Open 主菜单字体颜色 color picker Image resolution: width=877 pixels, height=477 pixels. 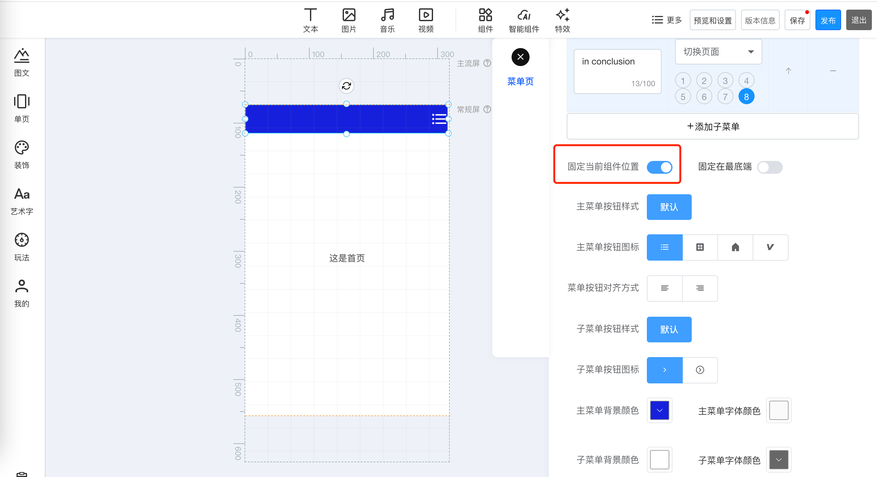[779, 410]
